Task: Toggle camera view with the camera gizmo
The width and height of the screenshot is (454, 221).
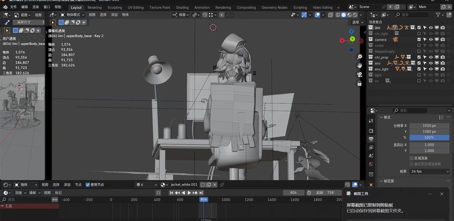Action: point(359,74)
